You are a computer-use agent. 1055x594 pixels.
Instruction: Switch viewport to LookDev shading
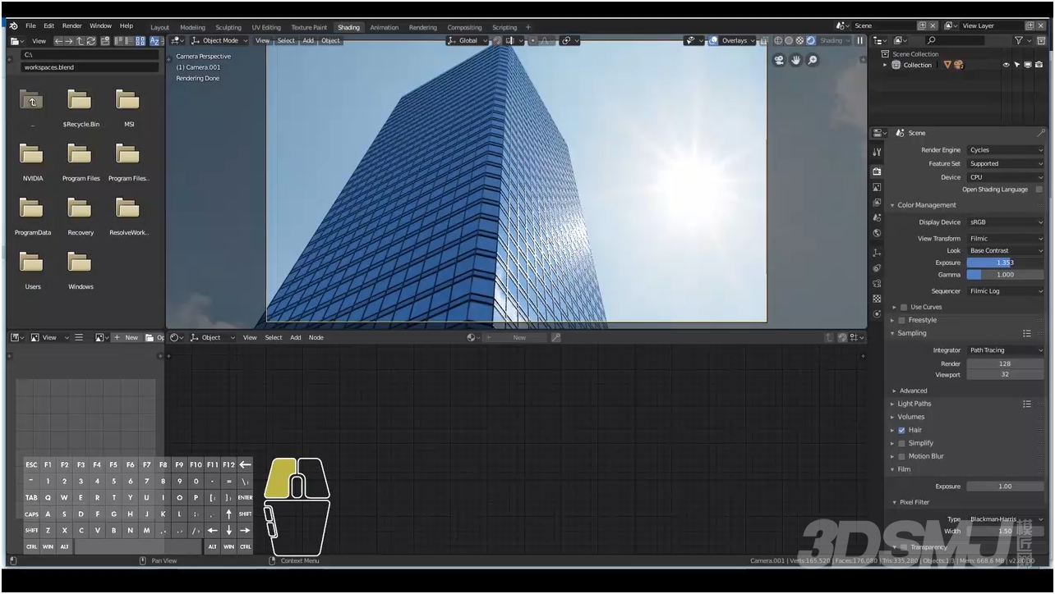[x=799, y=40]
